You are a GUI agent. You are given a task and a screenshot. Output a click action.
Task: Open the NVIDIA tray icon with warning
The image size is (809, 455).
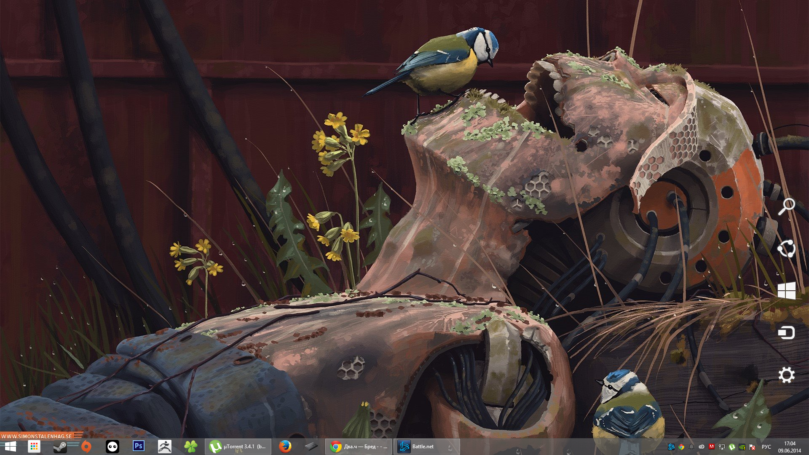pos(742,447)
